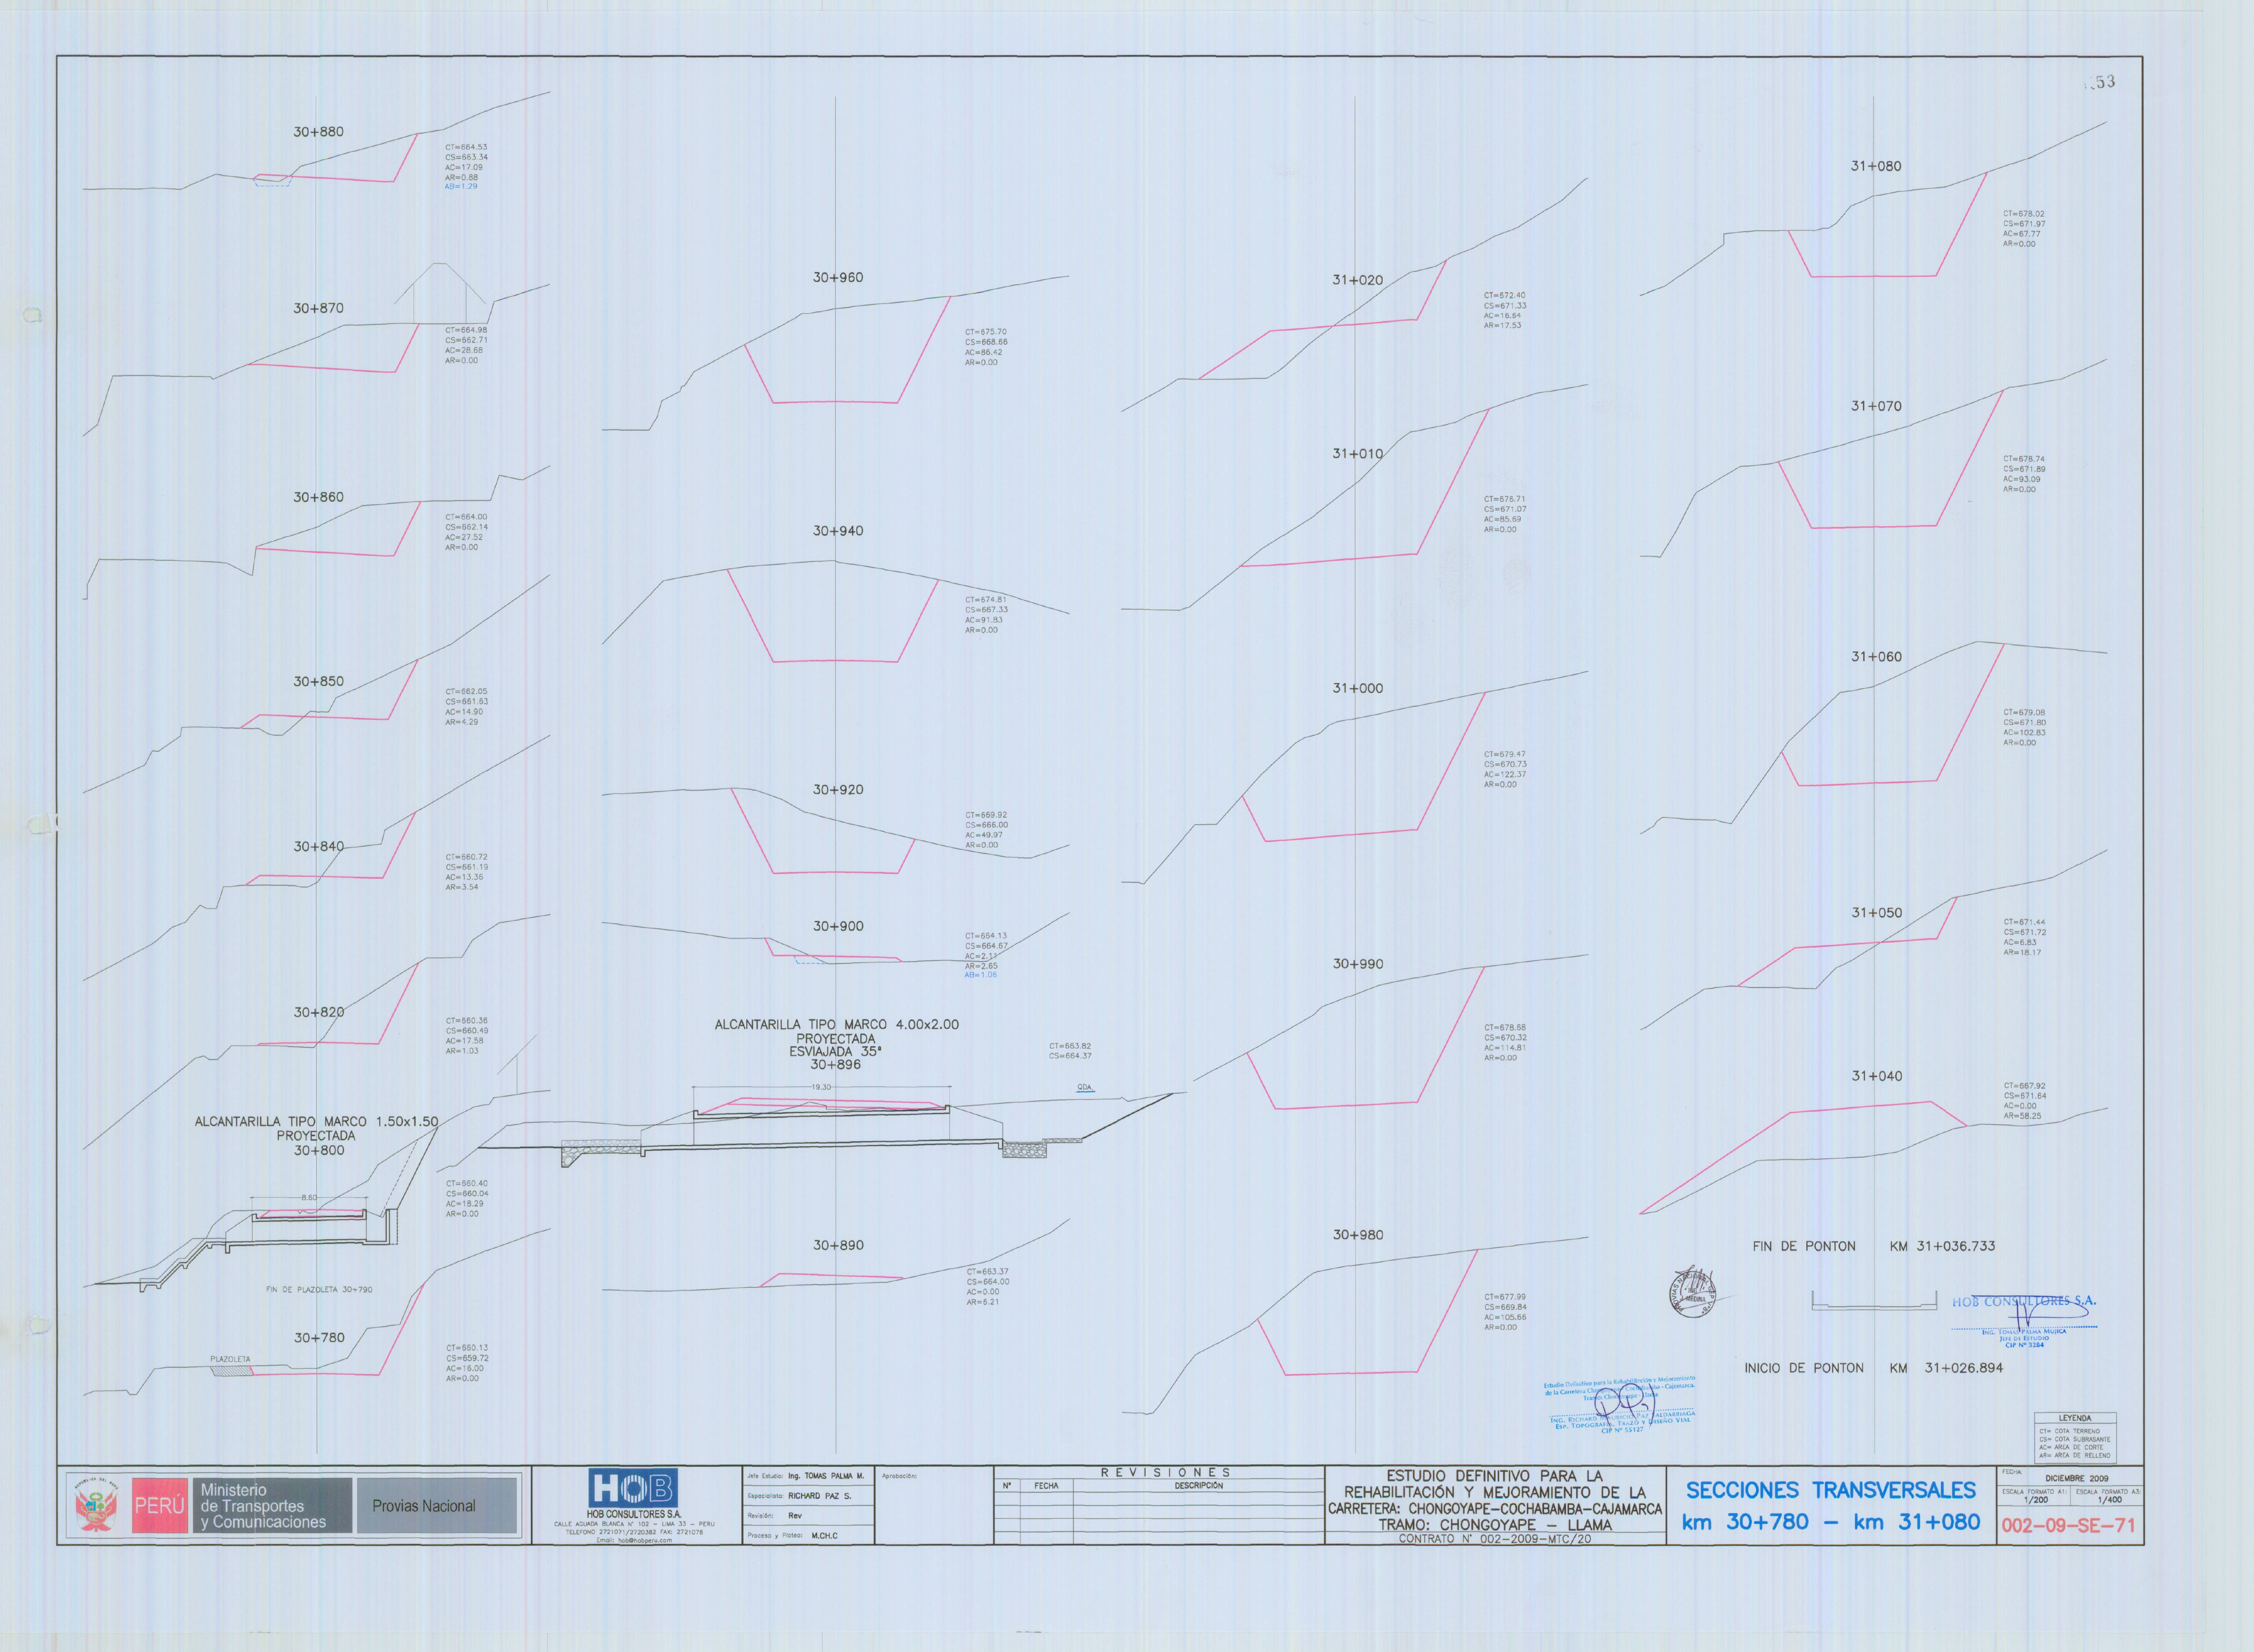Click the DICIEMBRE 2009 date field
2254x1652 pixels.
pos(2077,1478)
